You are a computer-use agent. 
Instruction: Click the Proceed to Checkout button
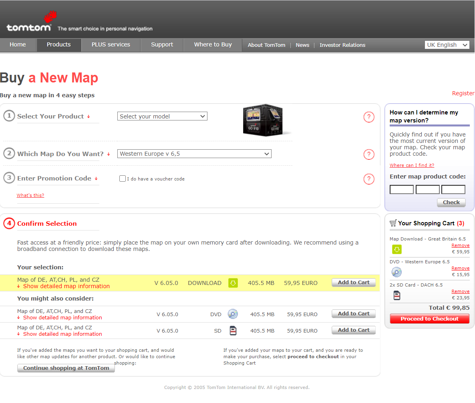[x=430, y=319]
